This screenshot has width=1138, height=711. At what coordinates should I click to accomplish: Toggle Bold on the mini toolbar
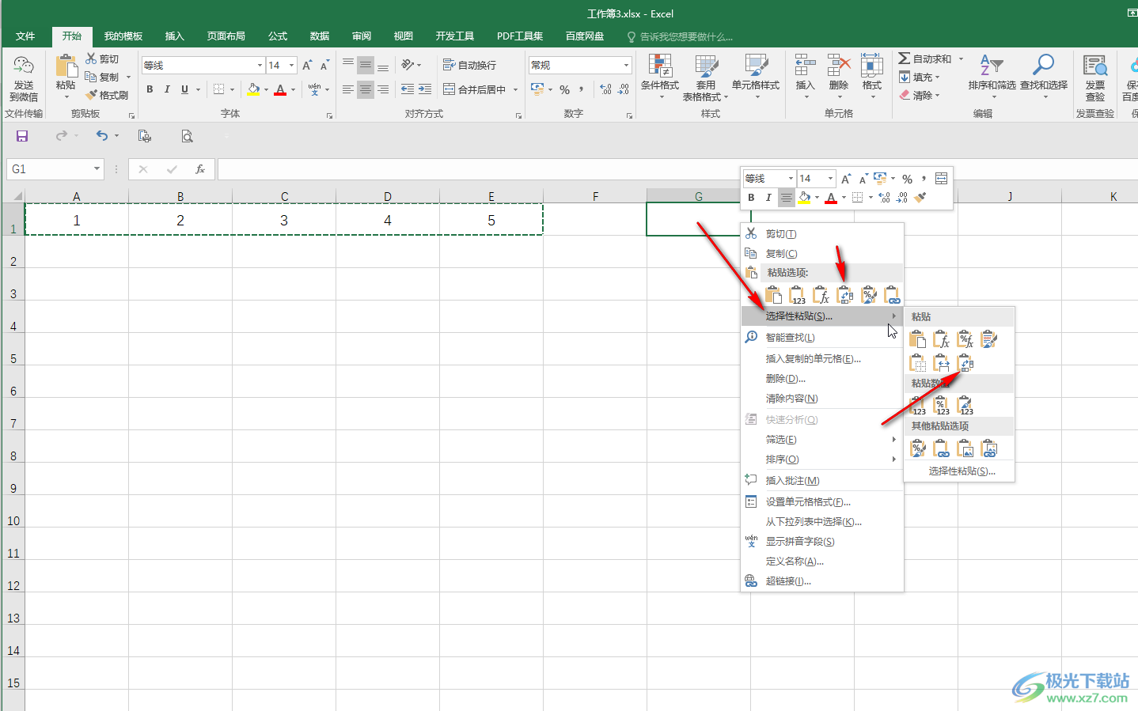click(751, 198)
